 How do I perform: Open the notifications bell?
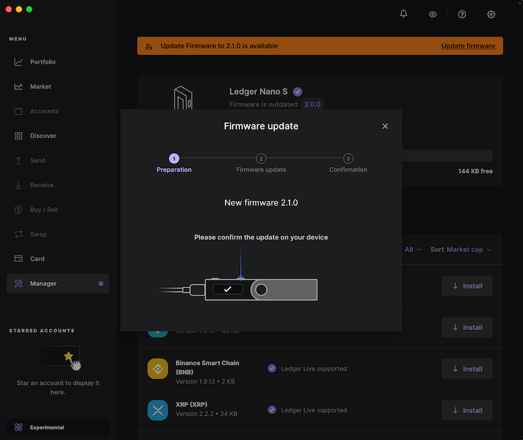click(x=403, y=14)
